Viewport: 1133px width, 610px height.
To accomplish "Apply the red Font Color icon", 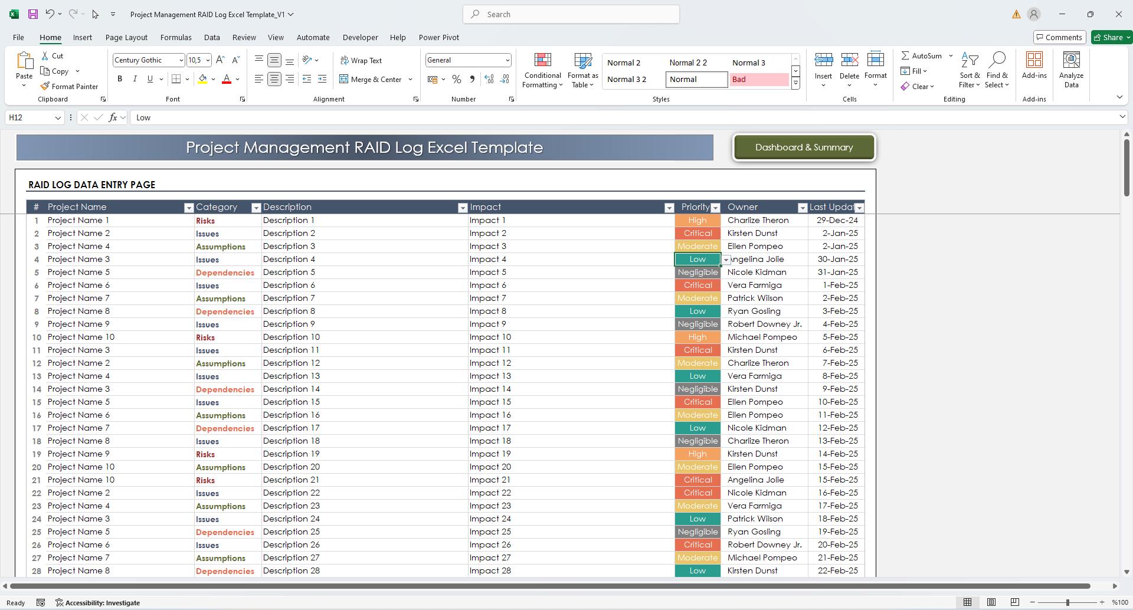I will pyautogui.click(x=227, y=79).
